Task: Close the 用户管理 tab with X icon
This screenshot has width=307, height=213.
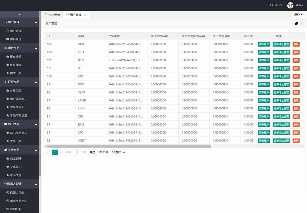Action: [85, 15]
